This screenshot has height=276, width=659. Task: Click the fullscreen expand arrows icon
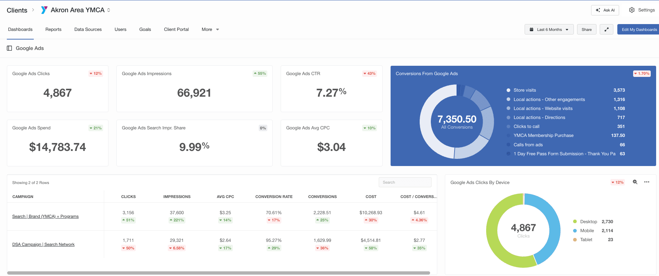606,29
